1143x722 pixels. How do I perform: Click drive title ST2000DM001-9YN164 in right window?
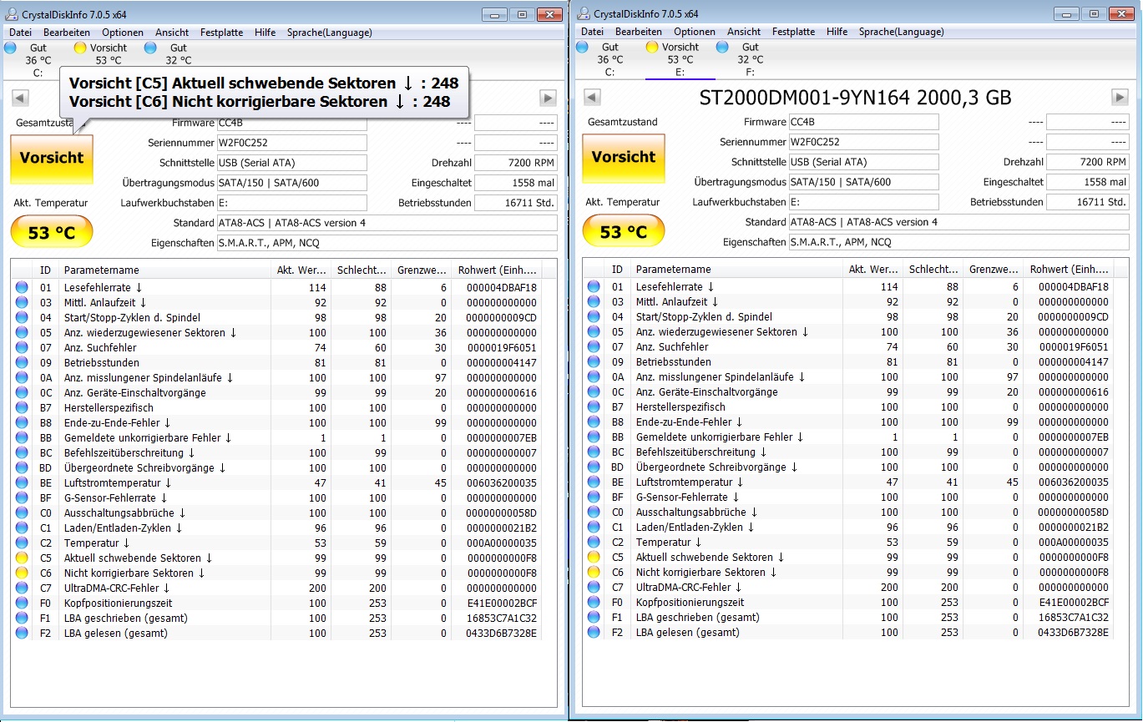(x=855, y=98)
